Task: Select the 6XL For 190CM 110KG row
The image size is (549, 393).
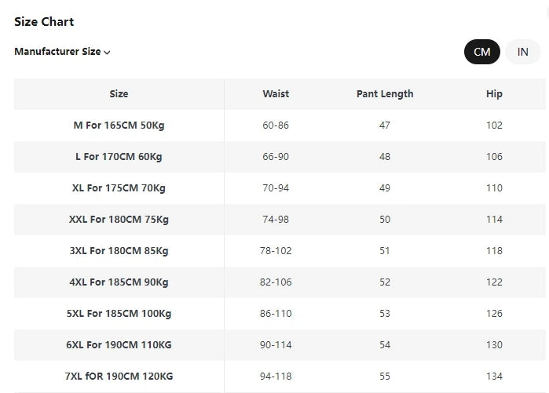Action: coord(280,344)
